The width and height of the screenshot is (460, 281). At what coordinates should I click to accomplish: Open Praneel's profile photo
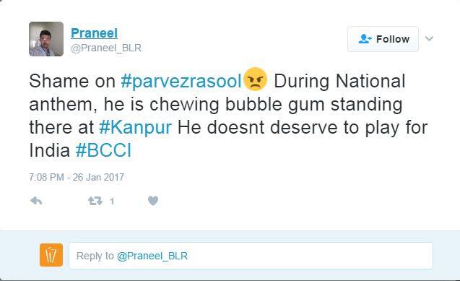point(46,39)
